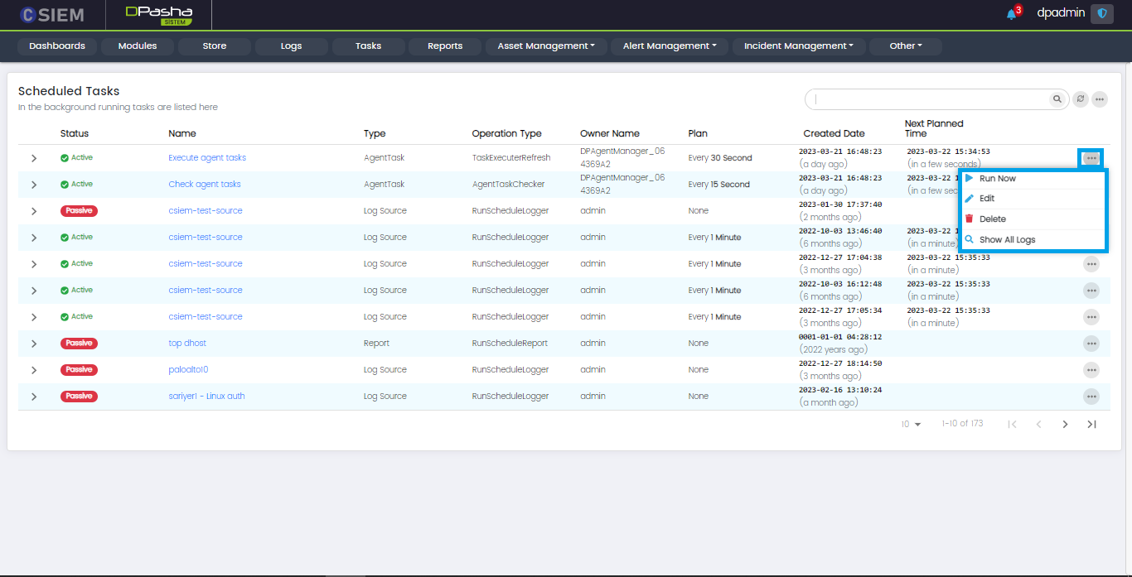Viewport: 1132px width, 577px height.
Task: Open the Incident Management dropdown menu
Action: click(x=798, y=46)
